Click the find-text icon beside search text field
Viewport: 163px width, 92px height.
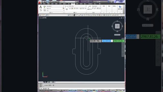click(x=63, y=8)
